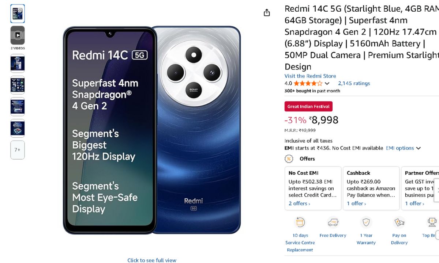The width and height of the screenshot is (439, 263).
Task: Open the 10 days Service Centre Replacement icon
Action: pos(300,222)
